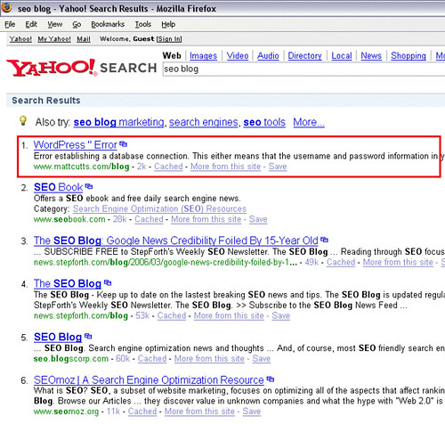Open the File menu
The height and width of the screenshot is (424, 445).
pyautogui.click(x=10, y=24)
